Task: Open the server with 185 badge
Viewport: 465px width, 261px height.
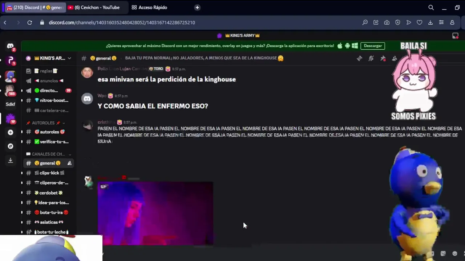Action: point(10,90)
